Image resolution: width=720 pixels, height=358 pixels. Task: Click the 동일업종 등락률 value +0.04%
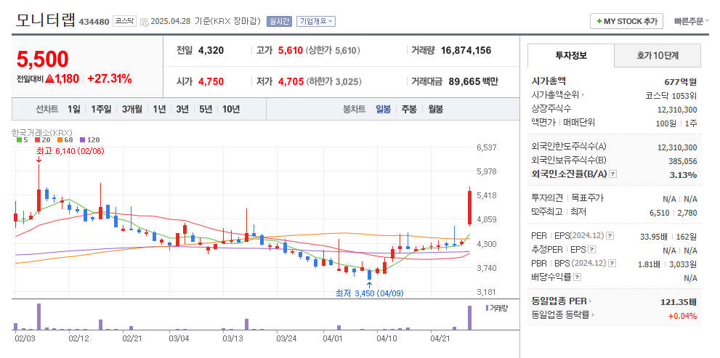tap(683, 316)
